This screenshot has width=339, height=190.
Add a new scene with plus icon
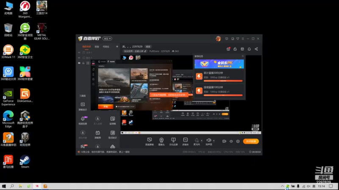click(117, 46)
